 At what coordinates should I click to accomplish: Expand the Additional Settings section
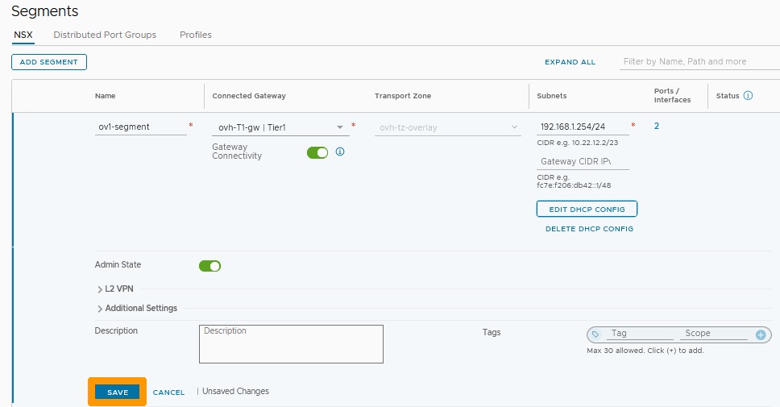coord(137,309)
